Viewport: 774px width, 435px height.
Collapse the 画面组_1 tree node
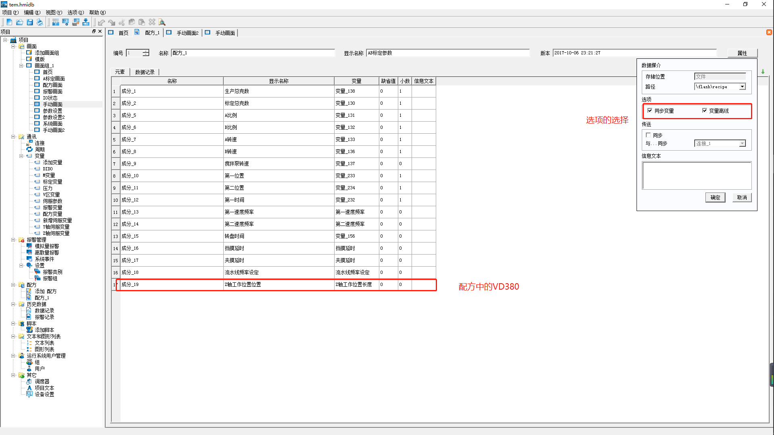[21, 66]
